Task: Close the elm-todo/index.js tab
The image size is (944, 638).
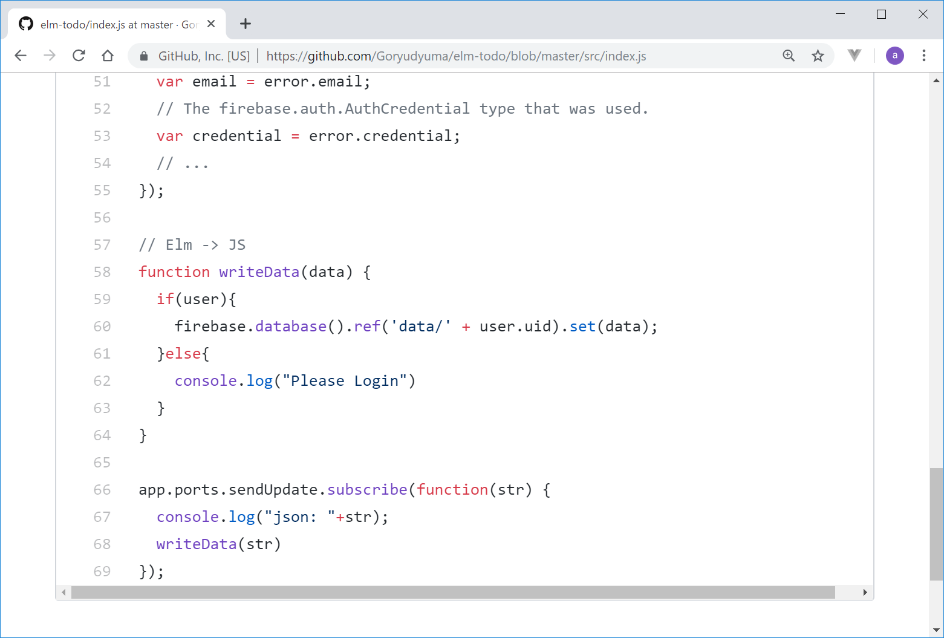Action: point(211,24)
